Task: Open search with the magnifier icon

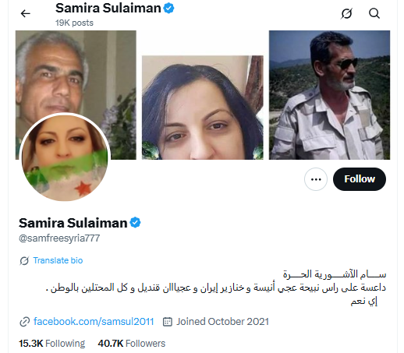Action: pyautogui.click(x=374, y=13)
